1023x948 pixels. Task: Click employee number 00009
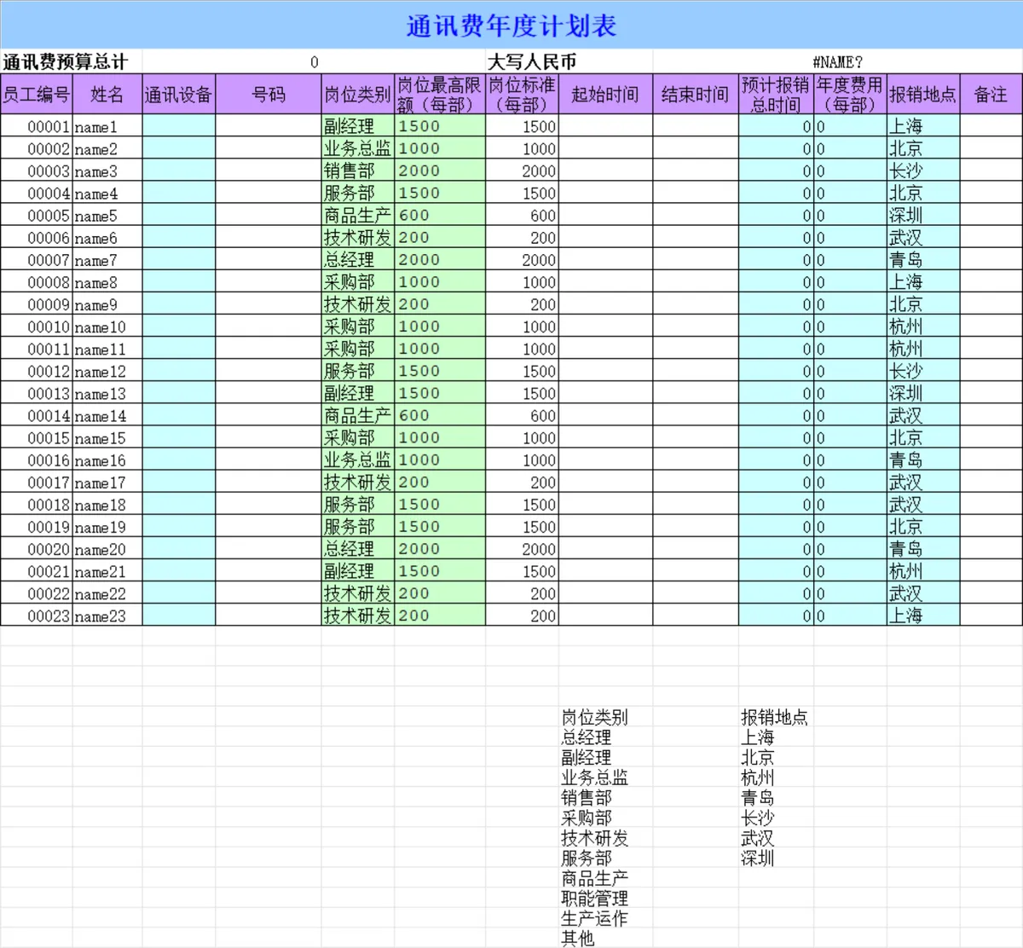point(36,304)
